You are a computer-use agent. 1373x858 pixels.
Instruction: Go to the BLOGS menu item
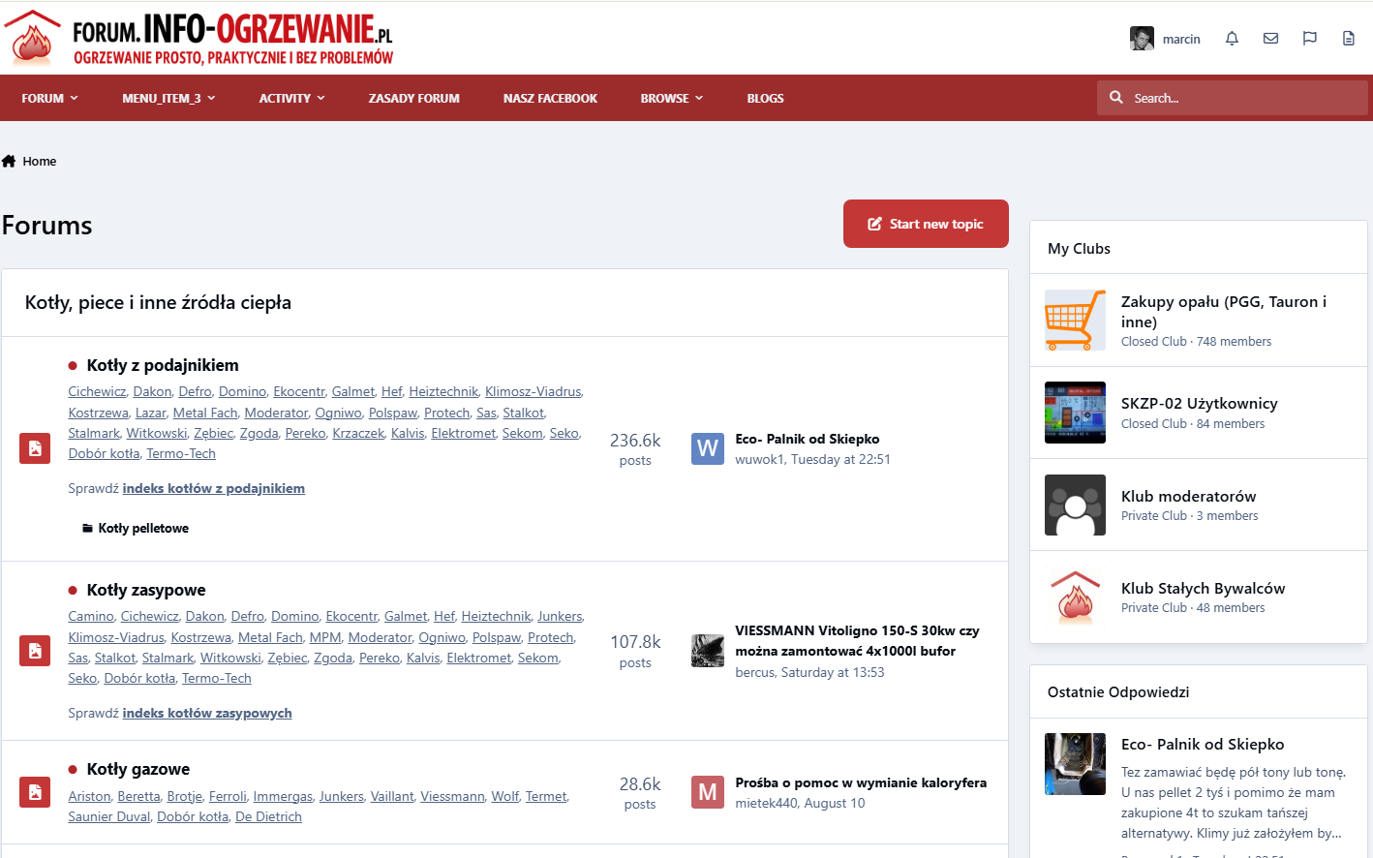click(x=765, y=98)
